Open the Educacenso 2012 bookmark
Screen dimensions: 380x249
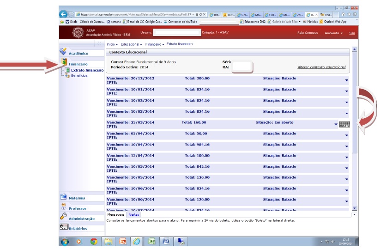pyautogui.click(x=253, y=22)
